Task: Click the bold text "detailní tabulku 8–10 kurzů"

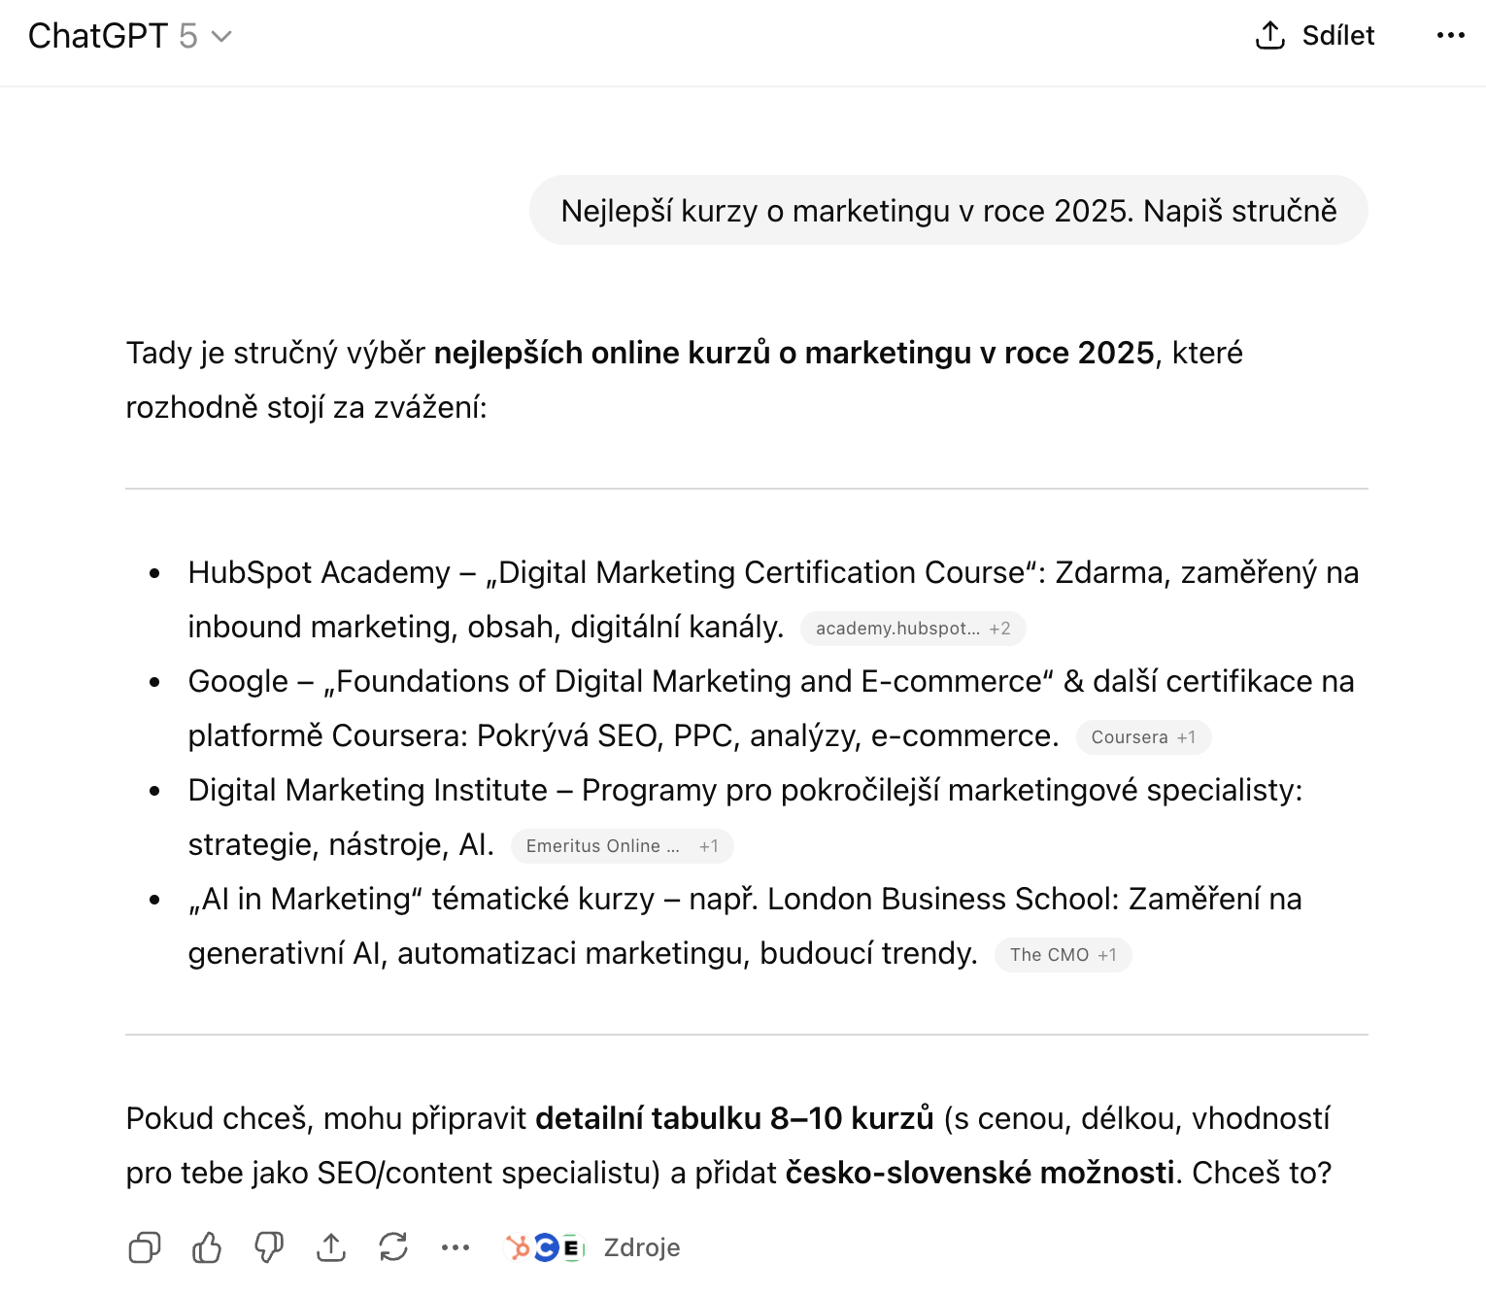Action: coord(734,1118)
